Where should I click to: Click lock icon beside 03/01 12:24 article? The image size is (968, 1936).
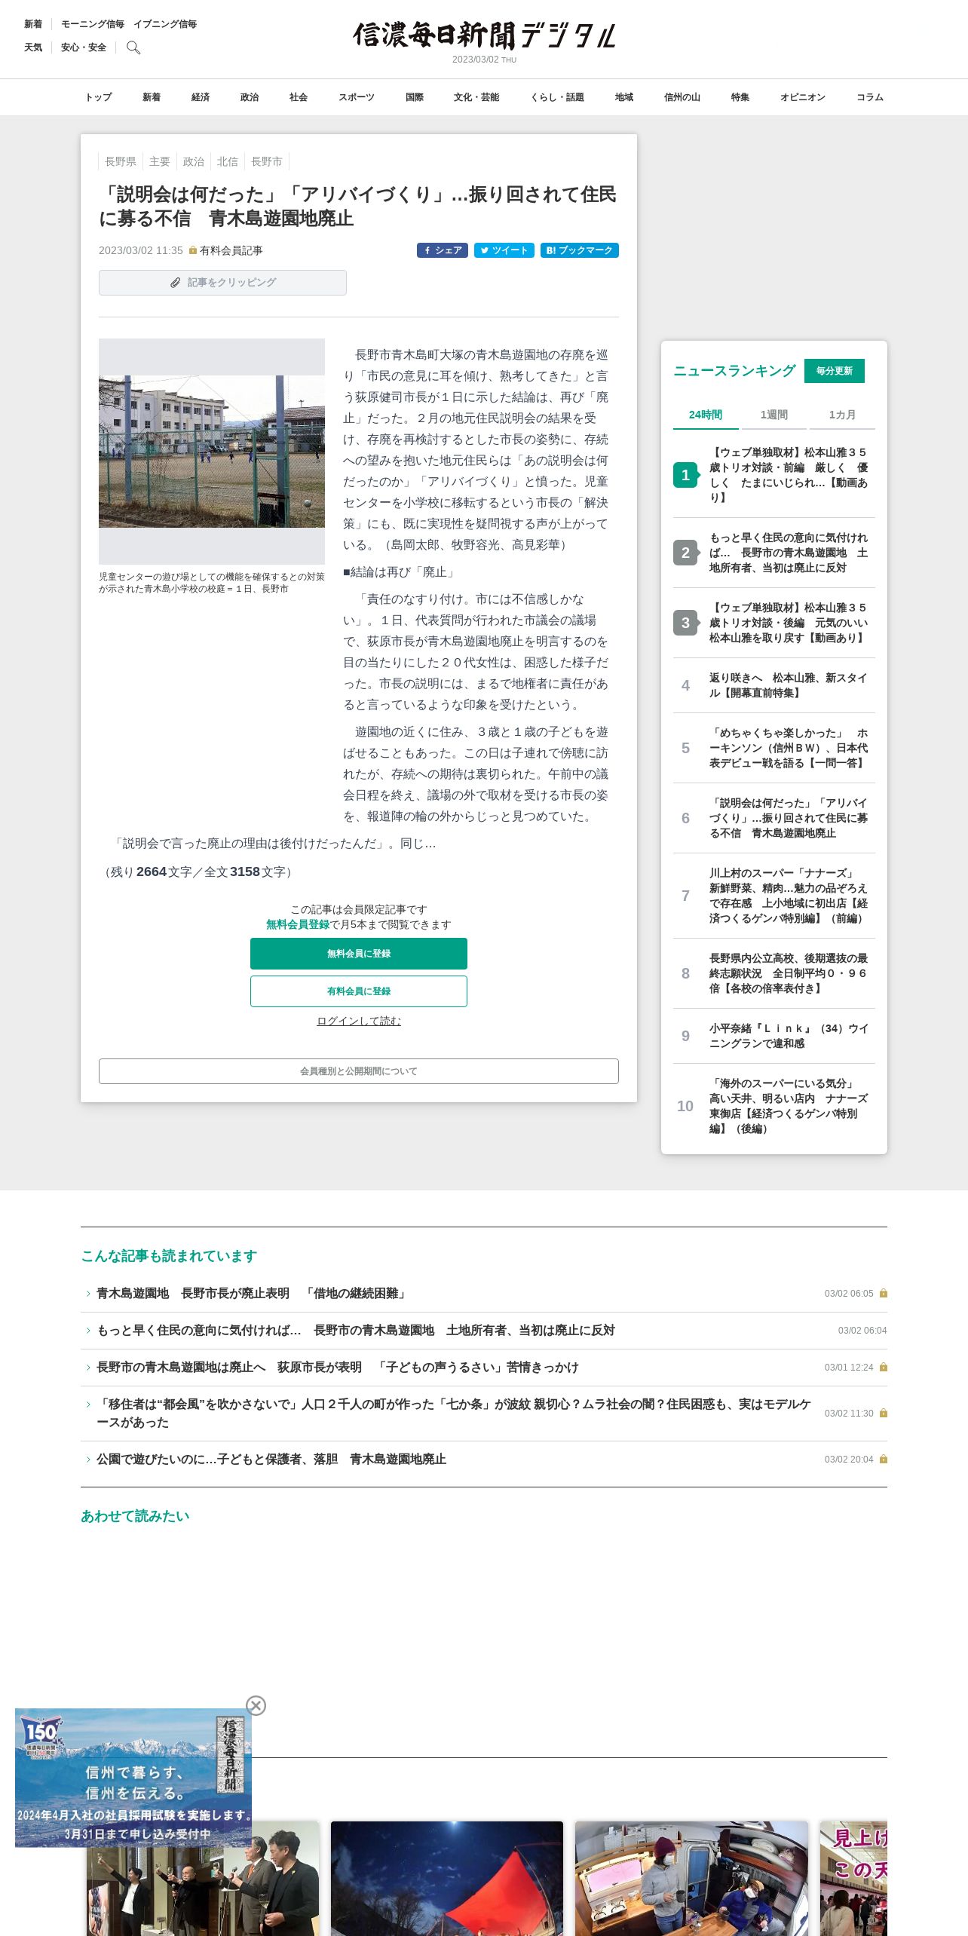pos(884,1368)
